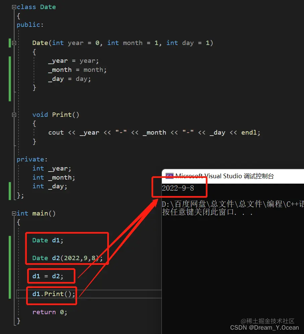Collapse the class Date code block
Image resolution: width=304 pixels, height=334 pixels.
pyautogui.click(x=14, y=7)
